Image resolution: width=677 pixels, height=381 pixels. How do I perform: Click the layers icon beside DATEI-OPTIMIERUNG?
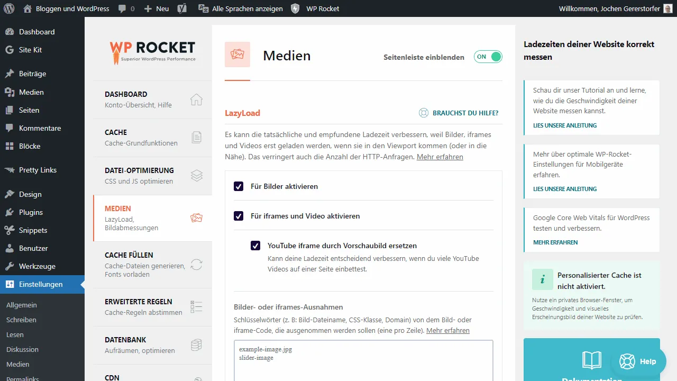[x=196, y=176]
